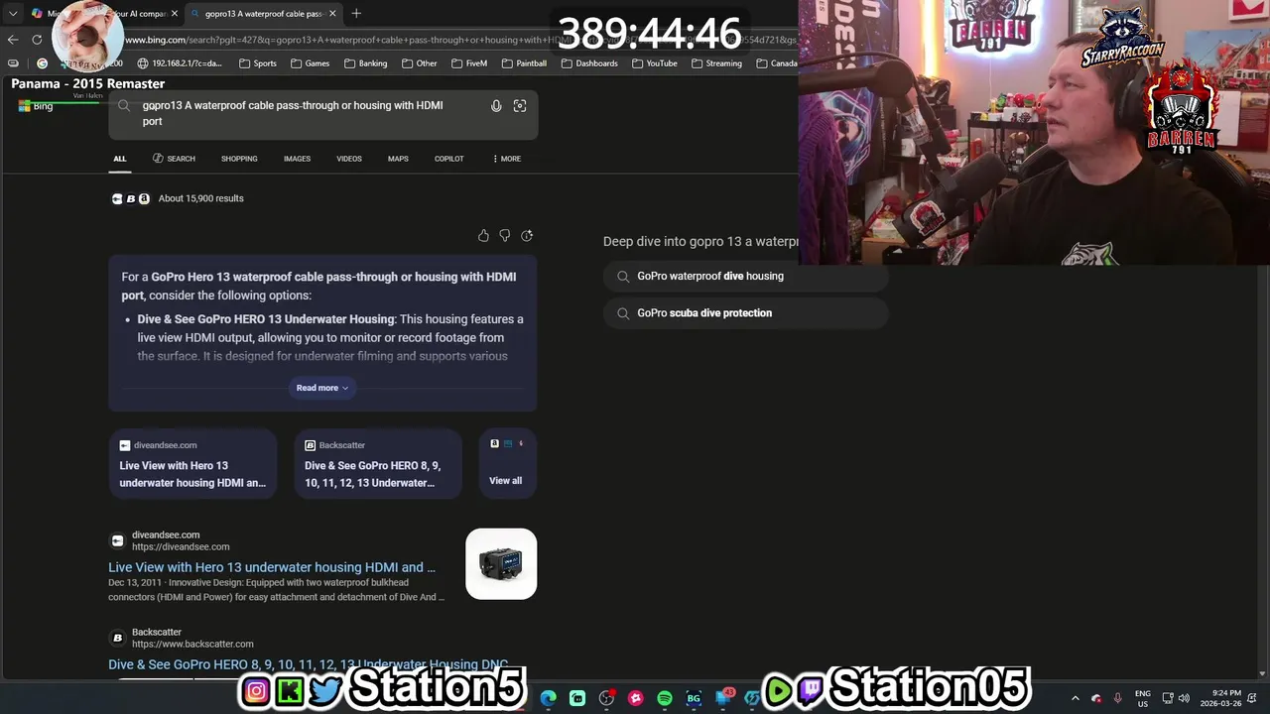The width and height of the screenshot is (1270, 714).
Task: Close the gopro13 search tab
Action: click(x=332, y=14)
